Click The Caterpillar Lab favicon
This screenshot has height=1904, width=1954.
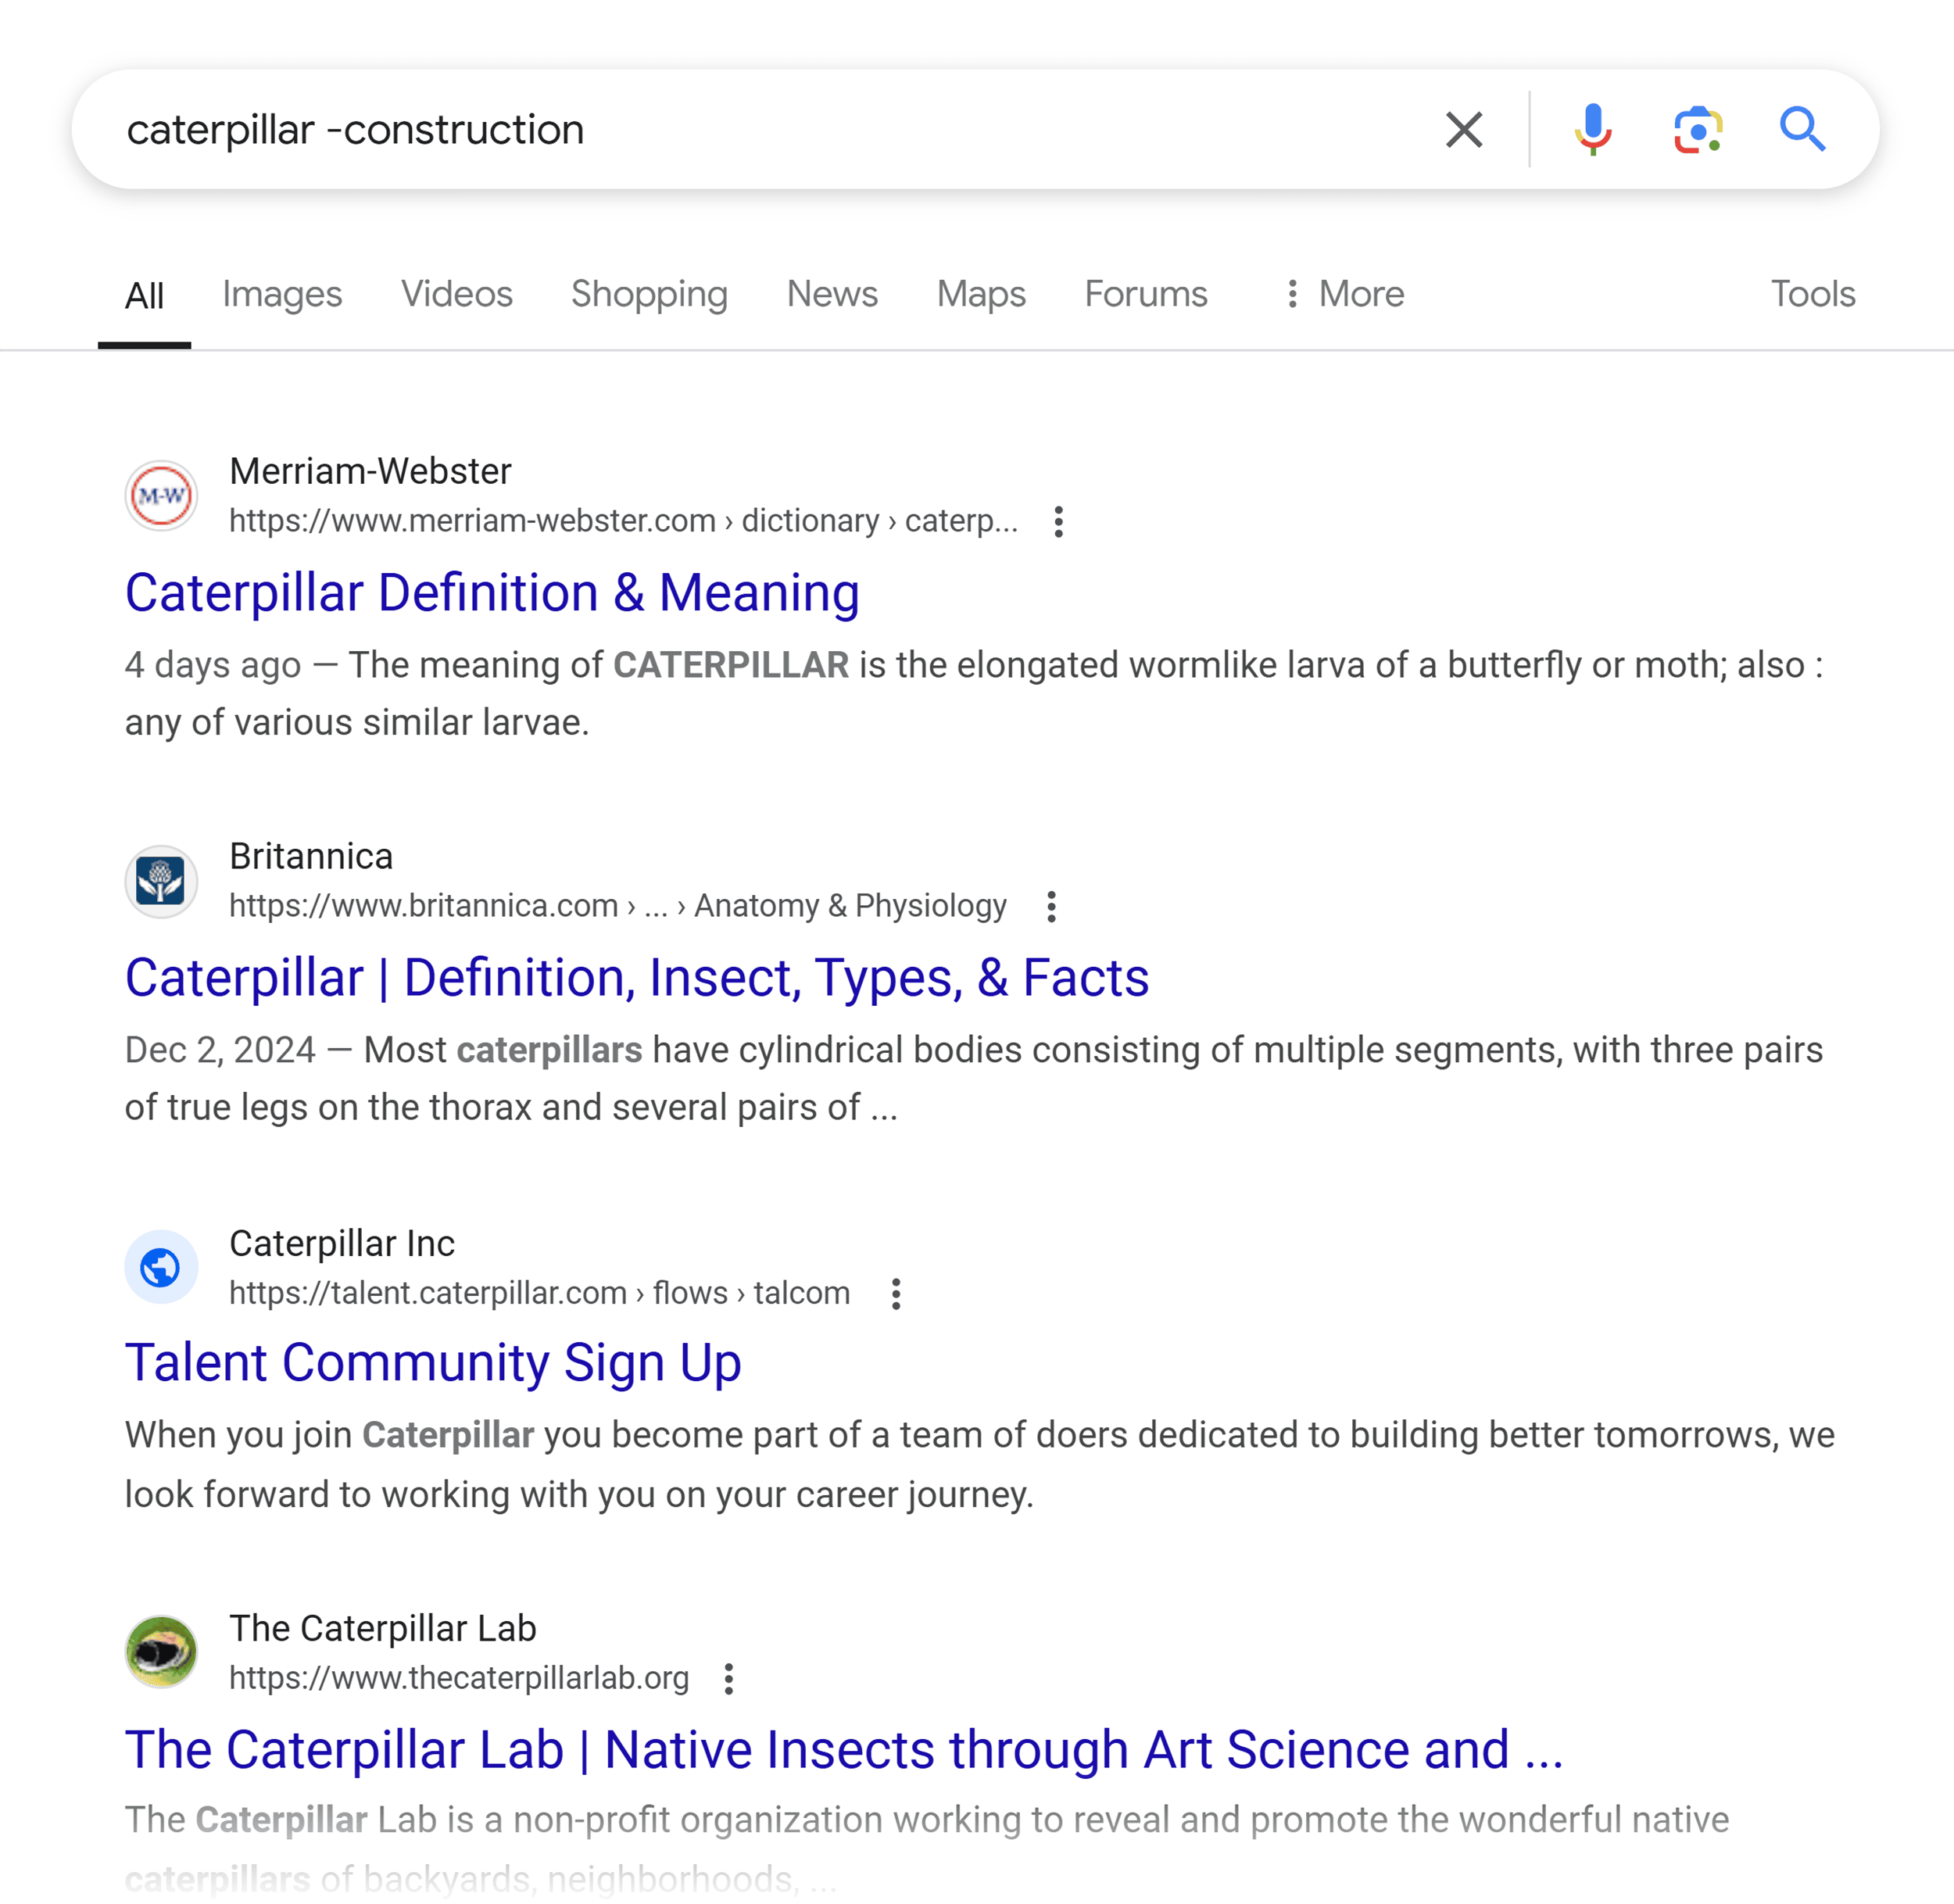tap(161, 1652)
